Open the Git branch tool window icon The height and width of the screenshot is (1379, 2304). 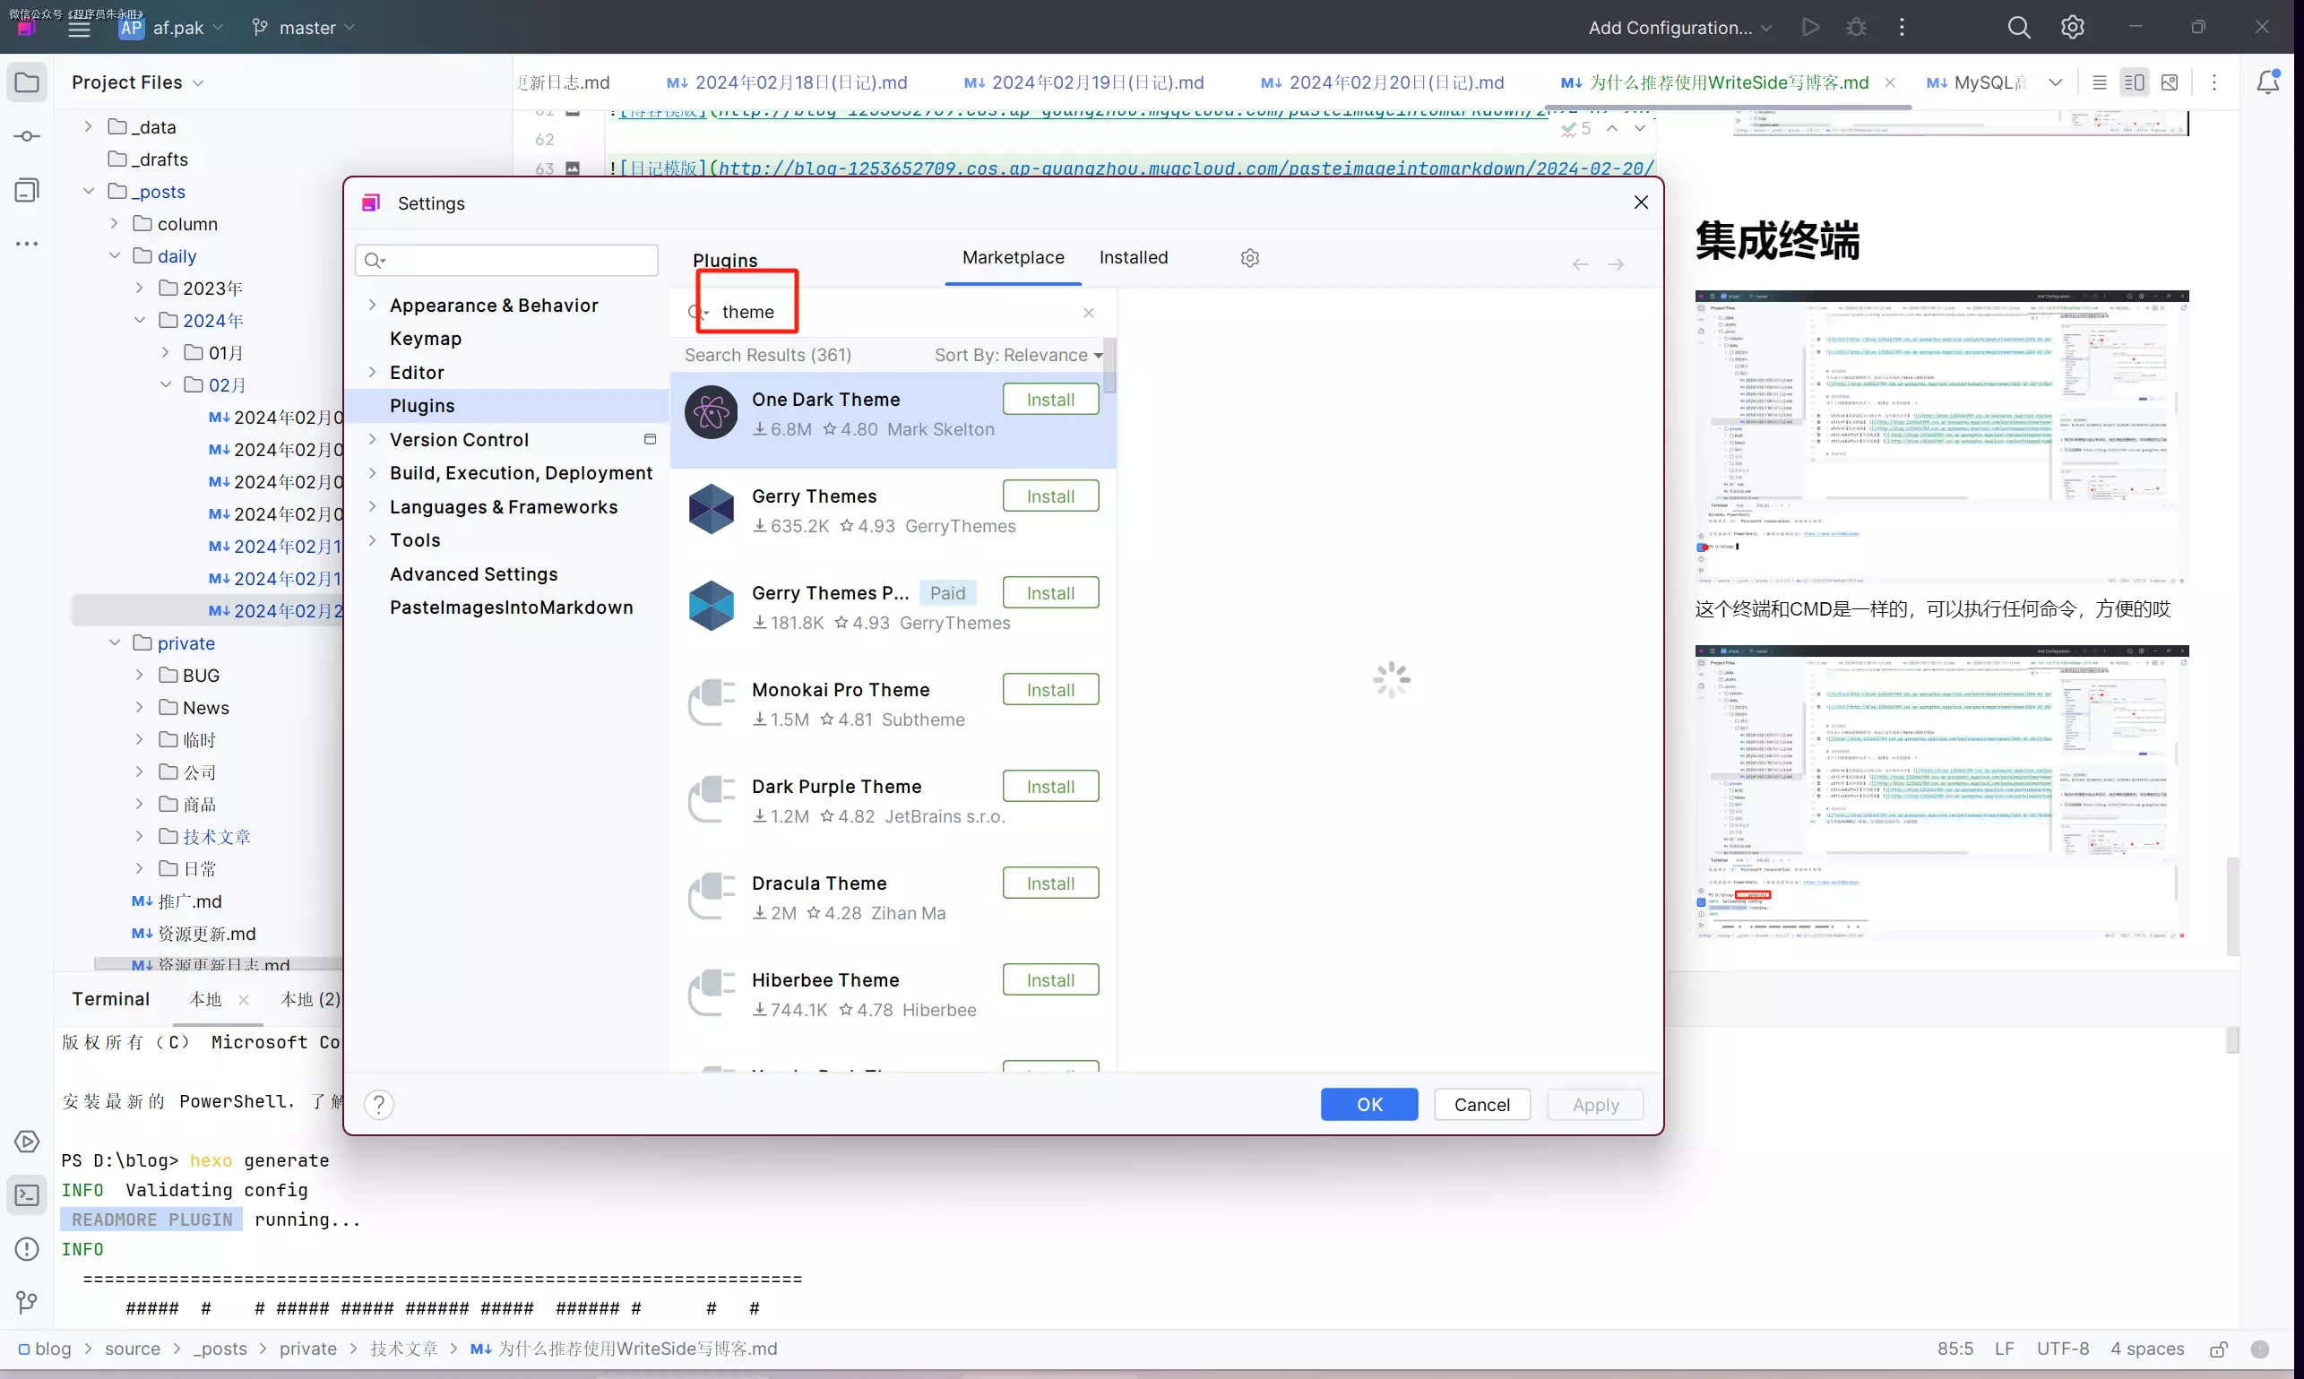pos(27,1303)
